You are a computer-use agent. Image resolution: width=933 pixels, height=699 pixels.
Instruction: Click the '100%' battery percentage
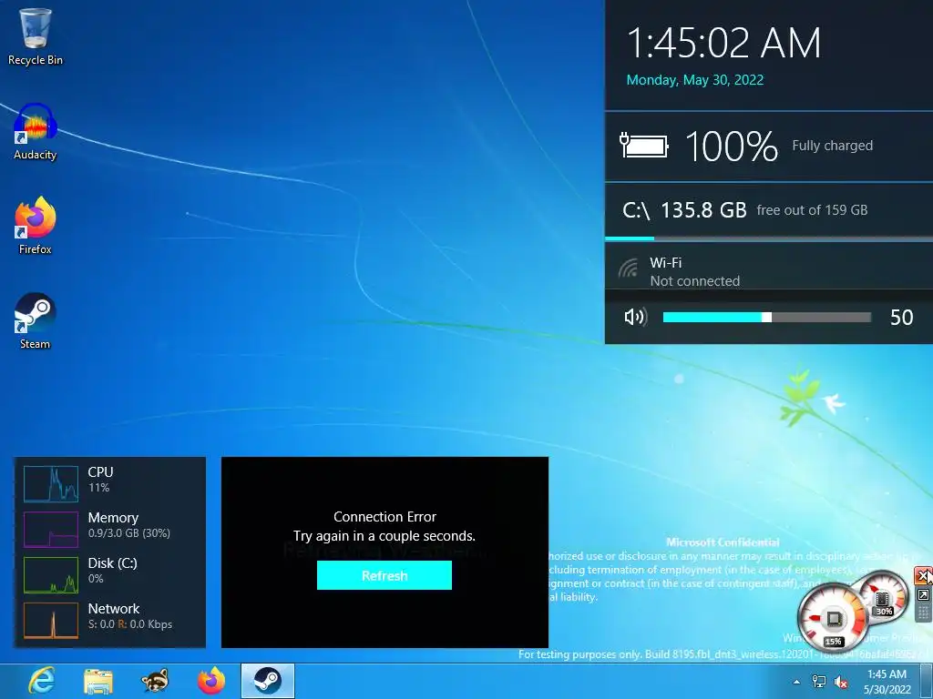click(732, 147)
